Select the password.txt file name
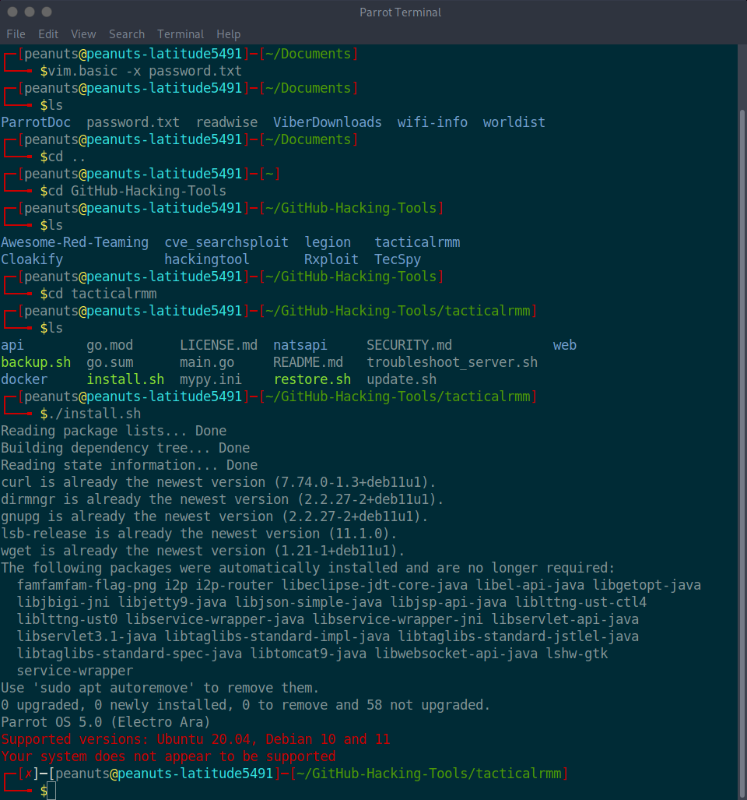747x800 pixels. click(x=132, y=122)
